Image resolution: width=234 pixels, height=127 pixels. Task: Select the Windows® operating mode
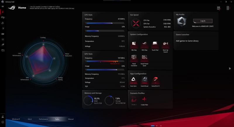click(16, 119)
